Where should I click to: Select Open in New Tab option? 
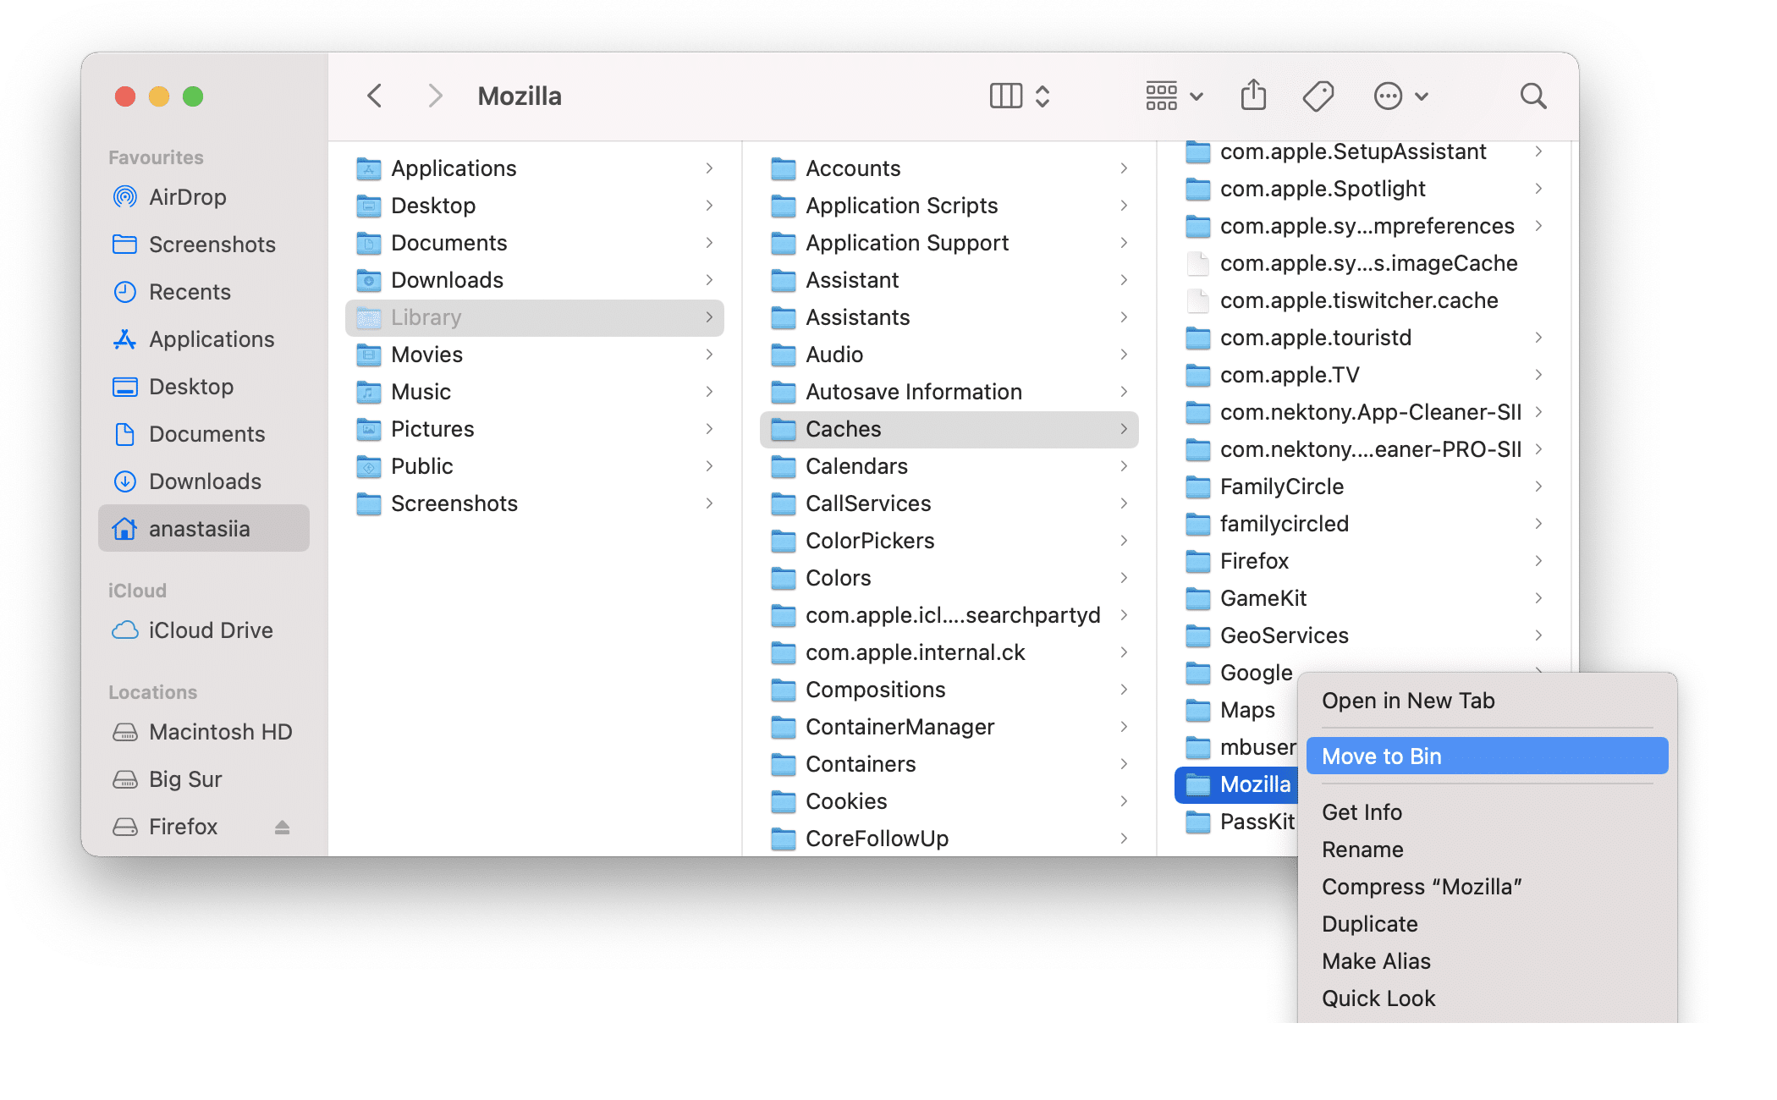click(x=1408, y=699)
